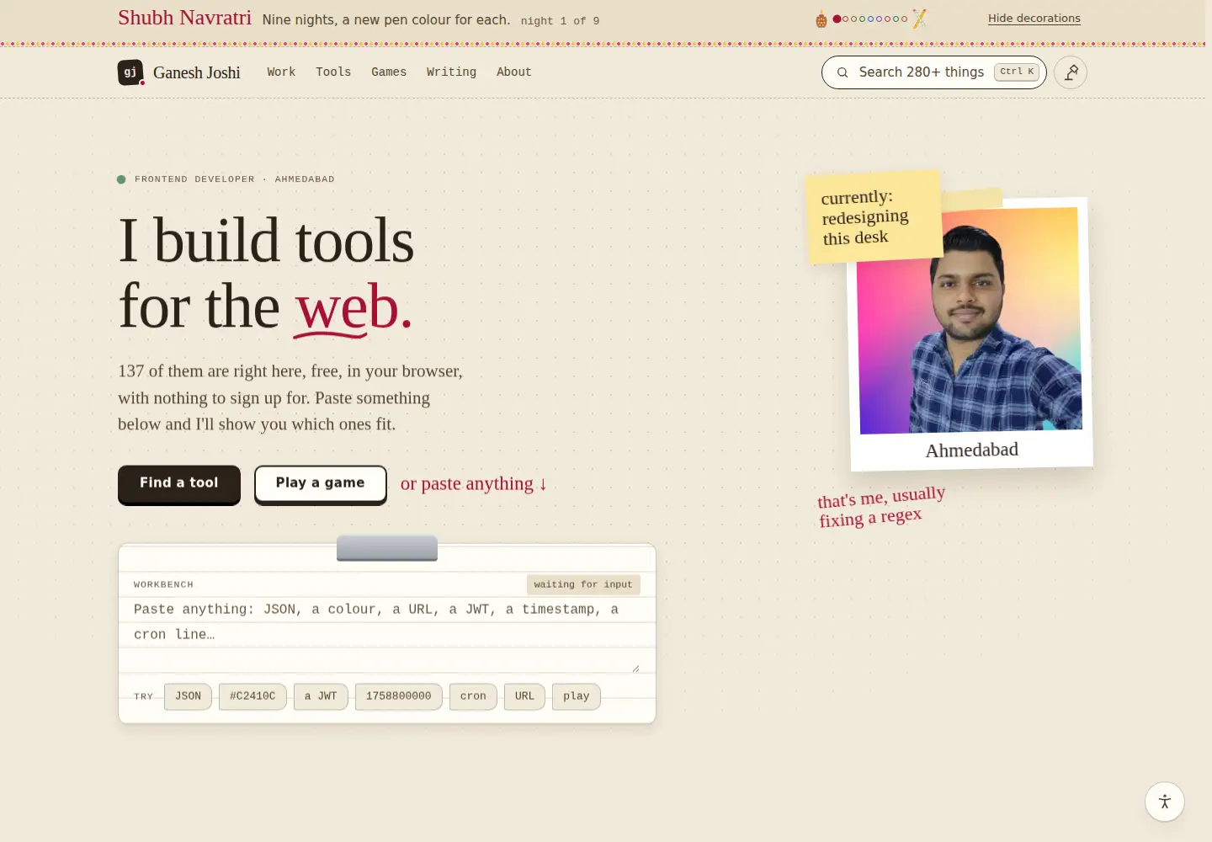Click the gj logo icon
This screenshot has width=1212, height=842.
click(x=130, y=72)
